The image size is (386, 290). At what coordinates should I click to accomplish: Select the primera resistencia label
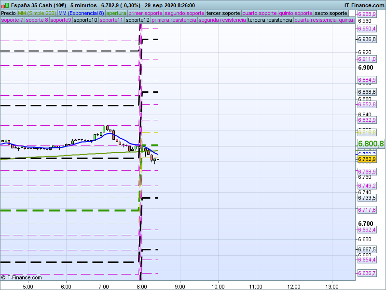174,20
